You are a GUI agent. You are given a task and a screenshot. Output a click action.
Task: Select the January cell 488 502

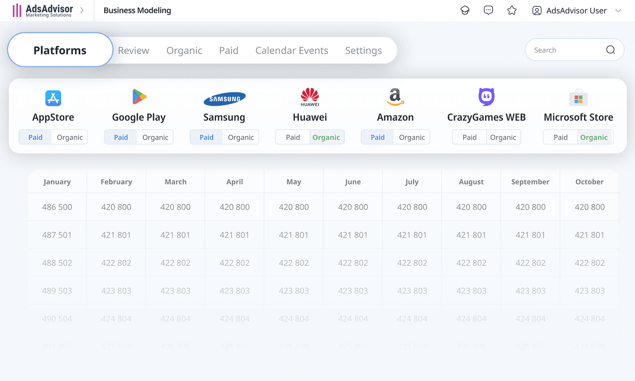57,262
